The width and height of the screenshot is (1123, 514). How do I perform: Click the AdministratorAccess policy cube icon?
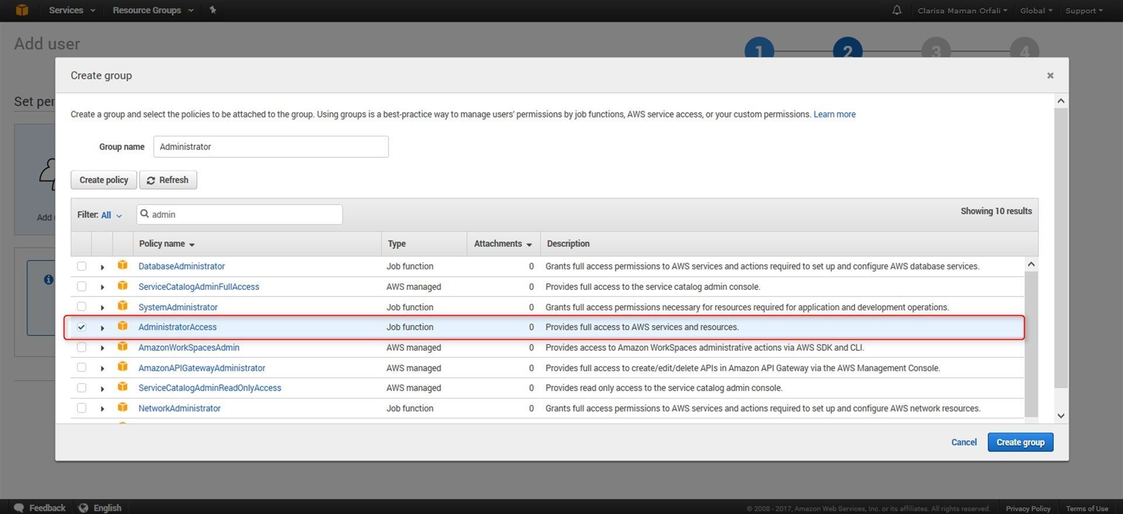point(122,326)
